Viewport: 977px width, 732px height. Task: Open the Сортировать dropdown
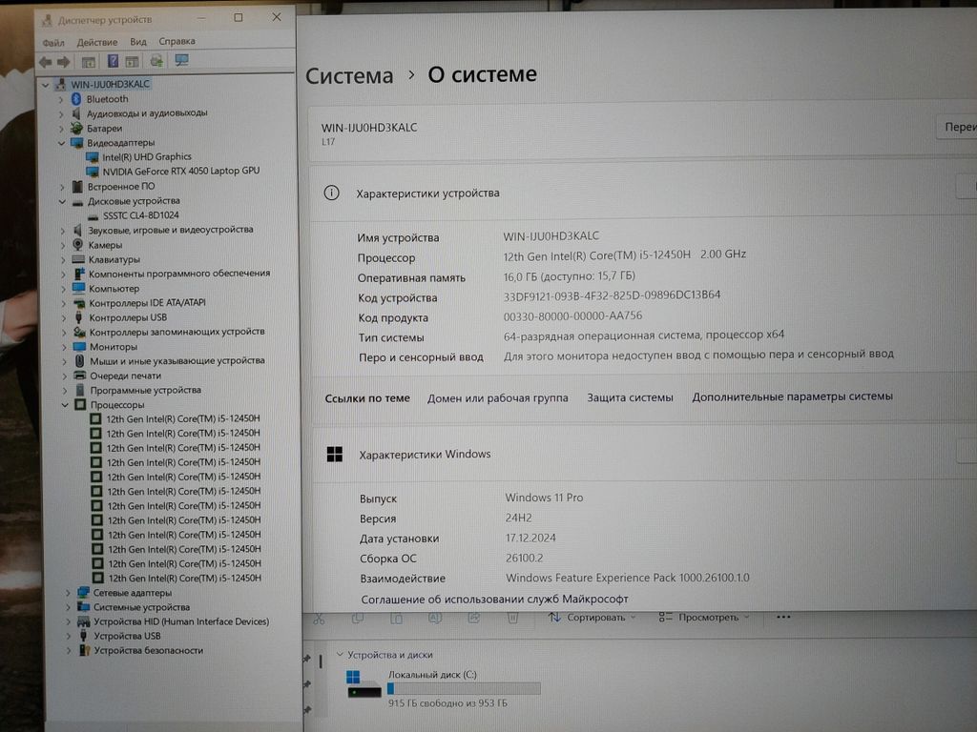coord(592,618)
